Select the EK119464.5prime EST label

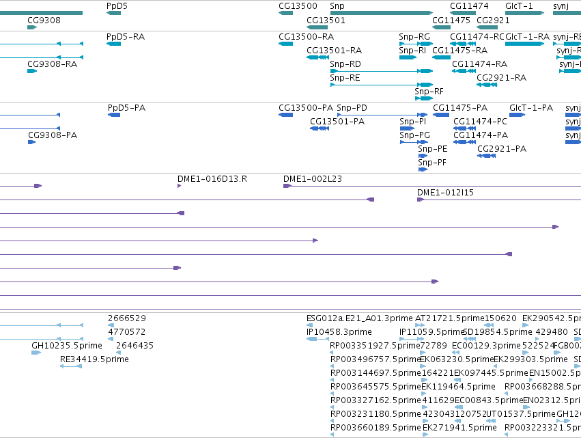[458, 387]
